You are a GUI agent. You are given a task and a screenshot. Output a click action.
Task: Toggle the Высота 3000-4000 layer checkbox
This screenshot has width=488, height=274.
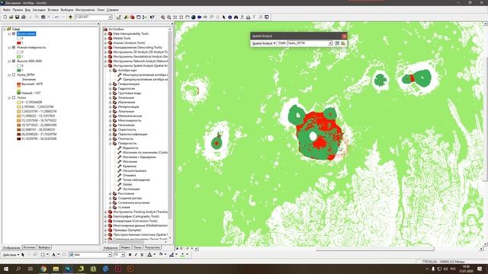tap(14, 61)
